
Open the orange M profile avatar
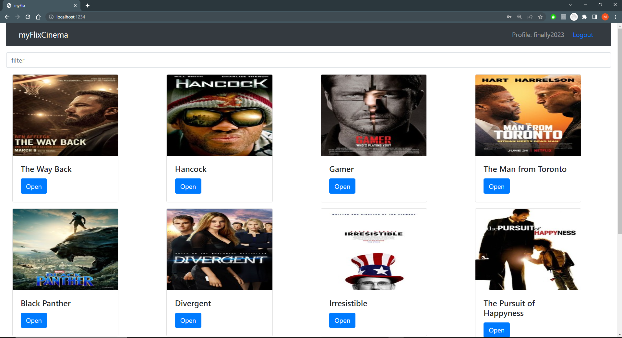pos(605,17)
